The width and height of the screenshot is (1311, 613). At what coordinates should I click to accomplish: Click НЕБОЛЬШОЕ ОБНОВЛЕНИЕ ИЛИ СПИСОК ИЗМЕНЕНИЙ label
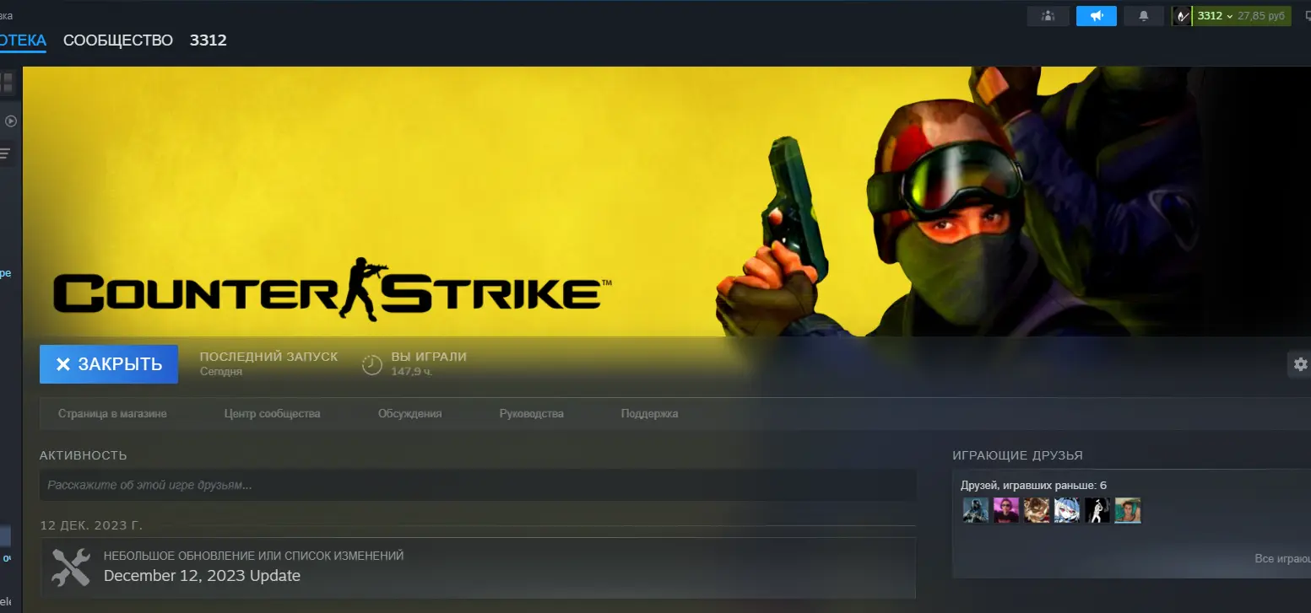253,556
